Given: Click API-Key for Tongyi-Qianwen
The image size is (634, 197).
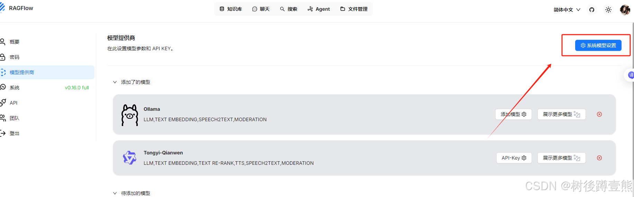Looking at the screenshot, I should (514, 158).
